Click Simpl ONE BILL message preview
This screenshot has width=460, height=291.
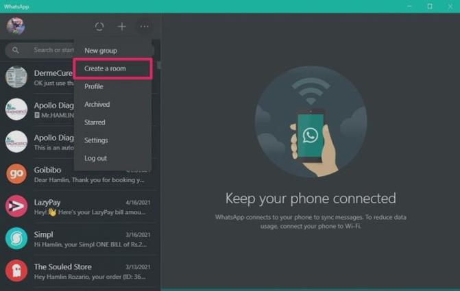pos(90,244)
